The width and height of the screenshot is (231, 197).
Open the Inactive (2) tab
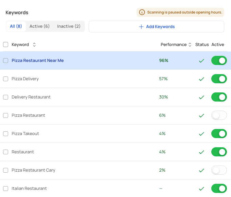click(x=69, y=26)
